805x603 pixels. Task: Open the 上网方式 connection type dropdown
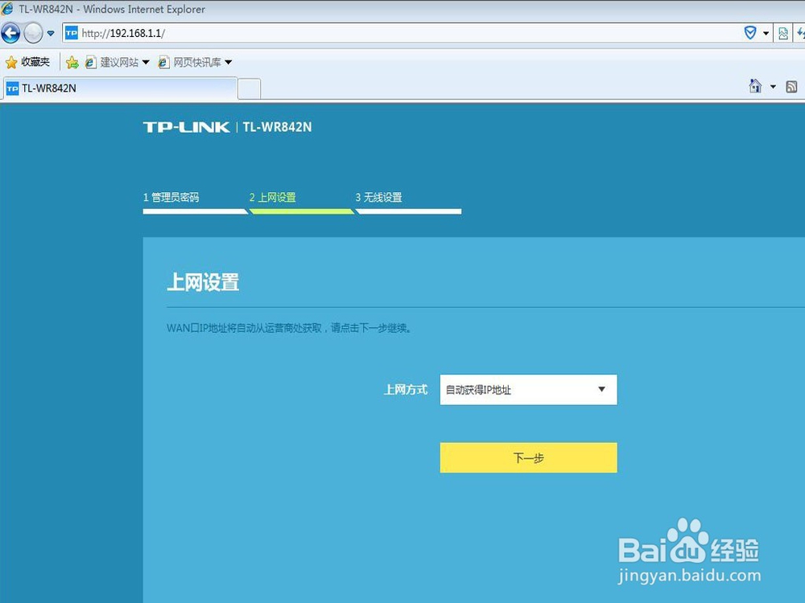[528, 390]
